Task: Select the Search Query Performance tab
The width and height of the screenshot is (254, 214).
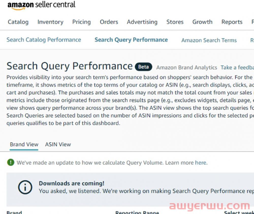Action: pos(131,40)
